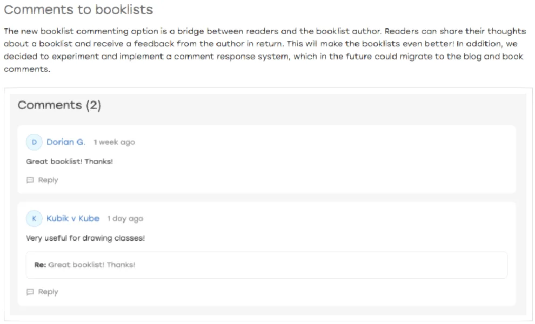The width and height of the screenshot is (535, 324).
Task: Click the bold "Re:" label in the quote
Action: coord(40,265)
